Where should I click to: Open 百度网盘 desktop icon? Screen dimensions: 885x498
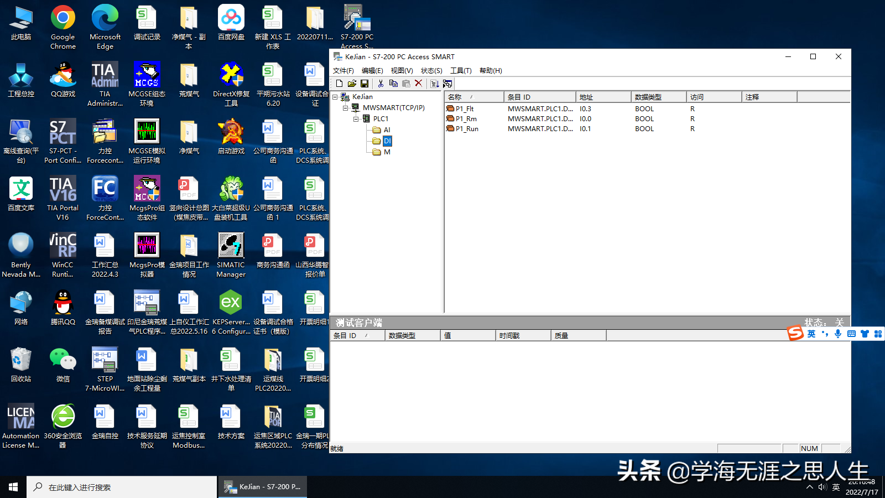click(231, 23)
